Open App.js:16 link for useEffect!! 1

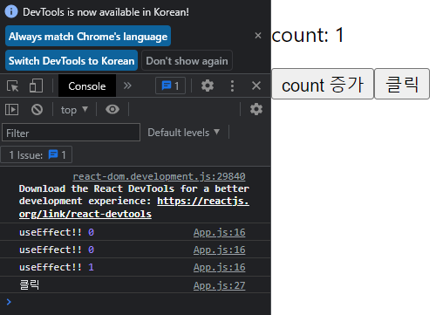tap(220, 267)
